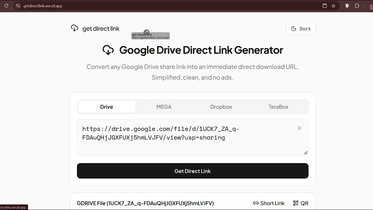Open the 'get direct link' home link
Screen dimensions: 373x210
(x=101, y=29)
